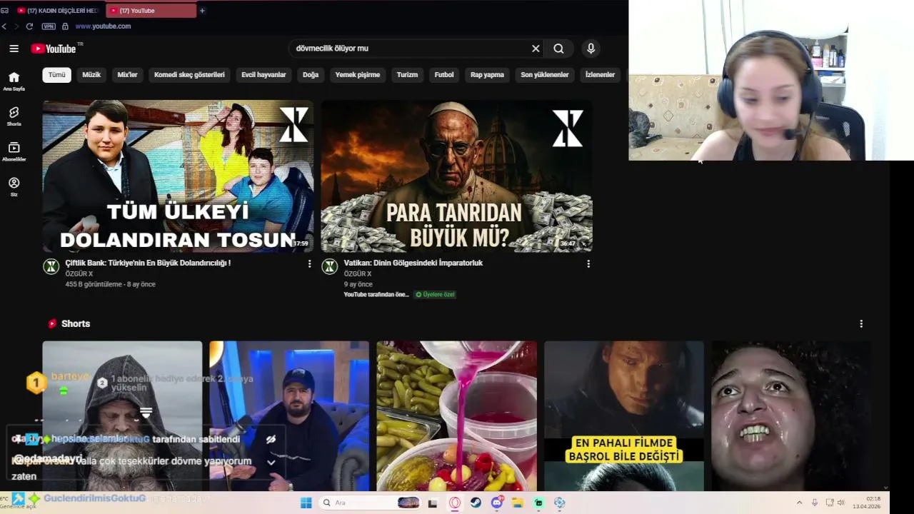The height and width of the screenshot is (514, 914).
Task: Open Task View on the taskbar
Action: pyautogui.click(x=433, y=503)
